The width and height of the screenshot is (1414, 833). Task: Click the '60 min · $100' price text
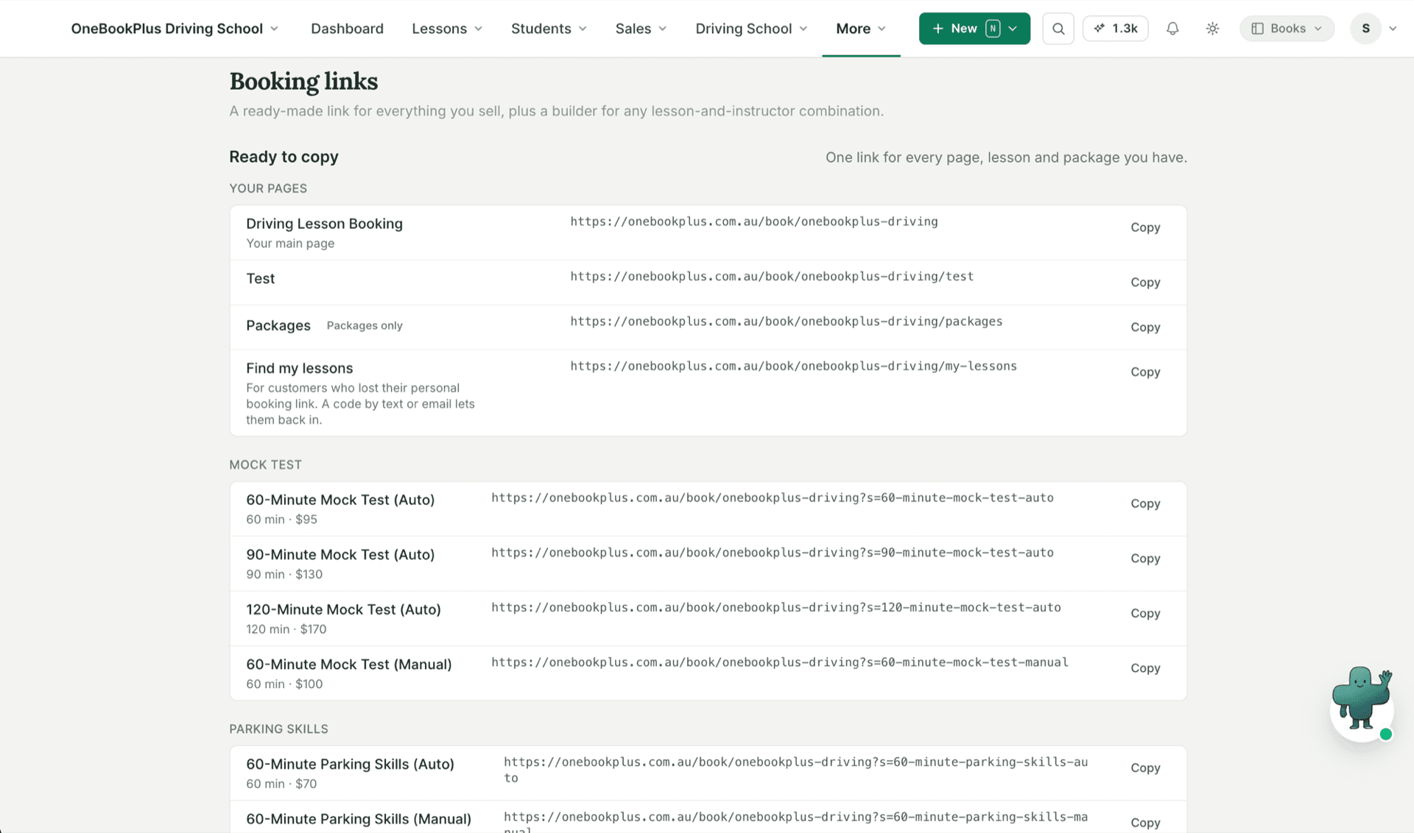(284, 684)
